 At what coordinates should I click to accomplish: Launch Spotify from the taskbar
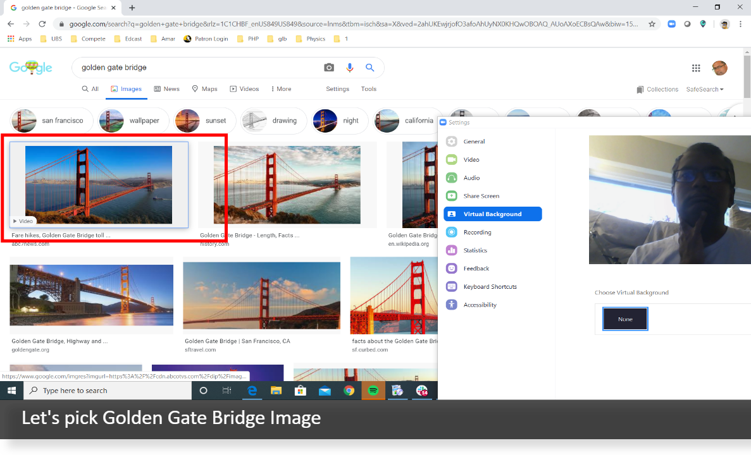tap(373, 390)
